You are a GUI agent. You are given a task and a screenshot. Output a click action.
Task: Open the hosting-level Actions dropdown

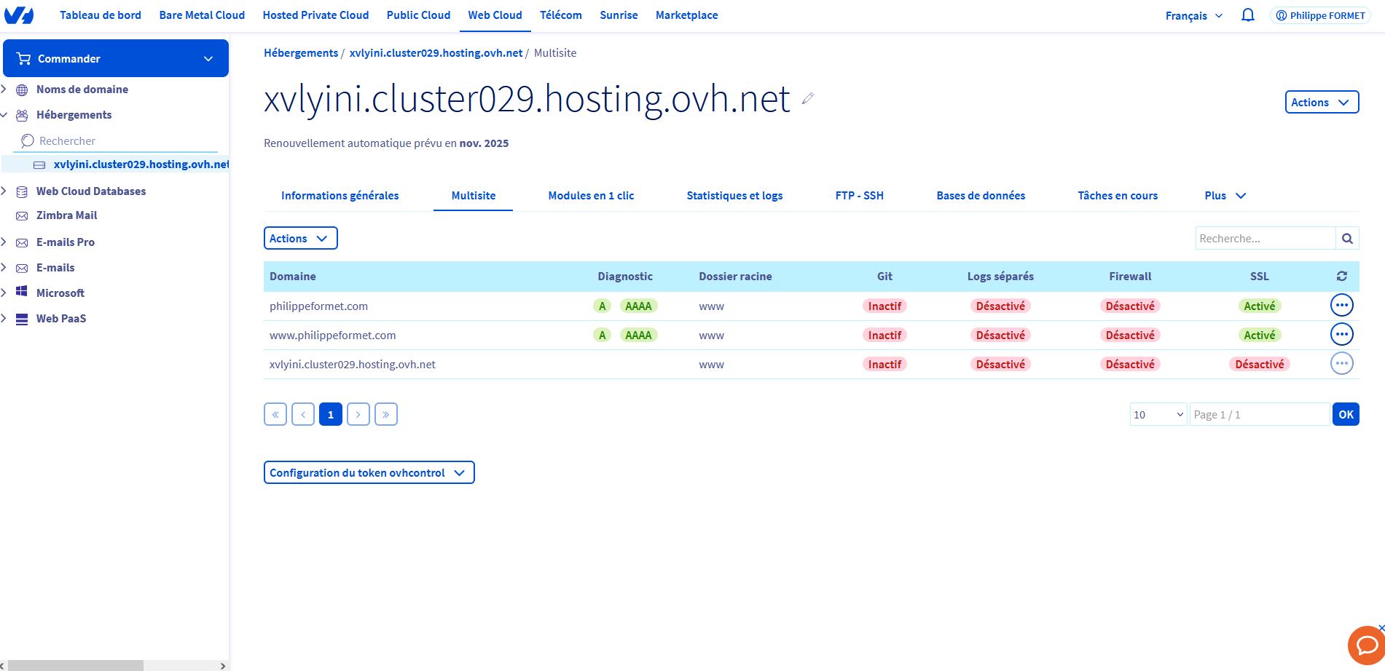(1322, 103)
